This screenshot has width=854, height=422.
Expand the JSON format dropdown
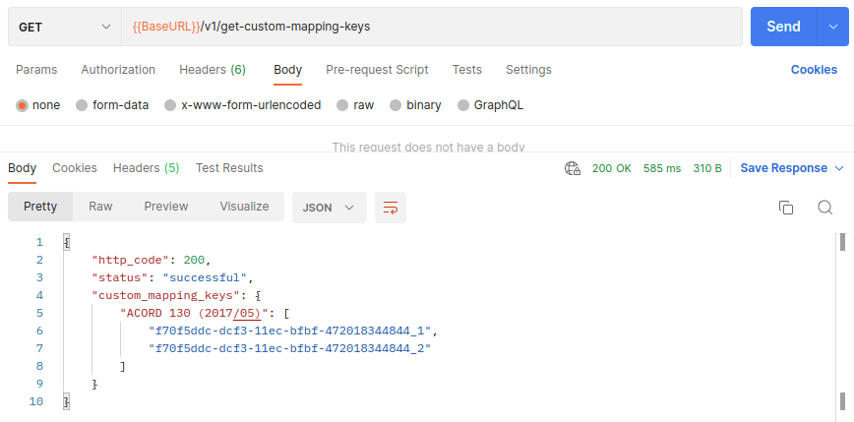click(329, 208)
